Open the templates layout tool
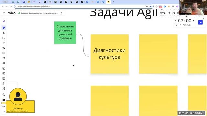 pos(4,73)
